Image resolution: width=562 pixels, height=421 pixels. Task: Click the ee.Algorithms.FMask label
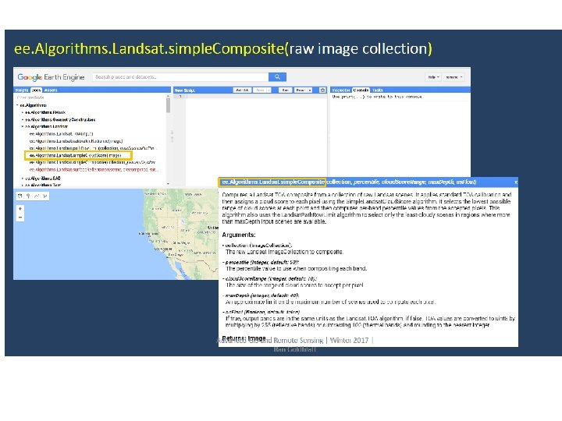pyautogui.click(x=45, y=112)
